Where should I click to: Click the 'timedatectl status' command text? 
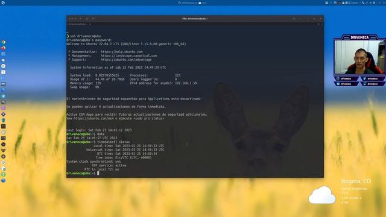(113, 142)
